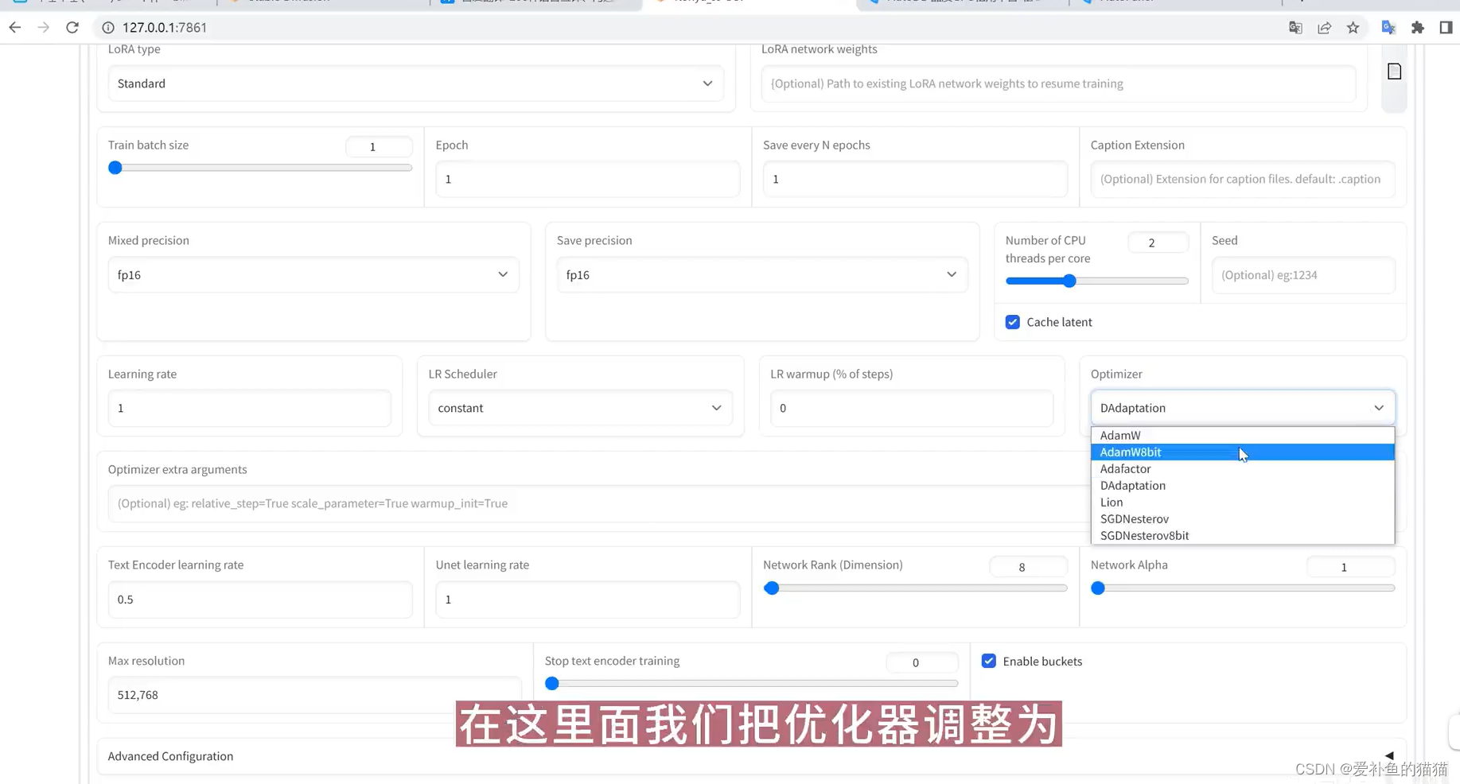Open the translate page icon
The image size is (1460, 784).
[x=1295, y=28]
